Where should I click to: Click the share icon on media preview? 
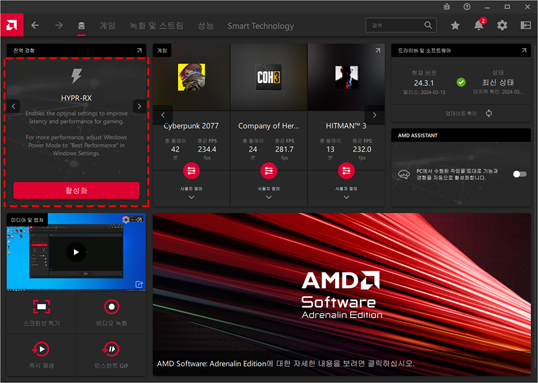(x=139, y=284)
